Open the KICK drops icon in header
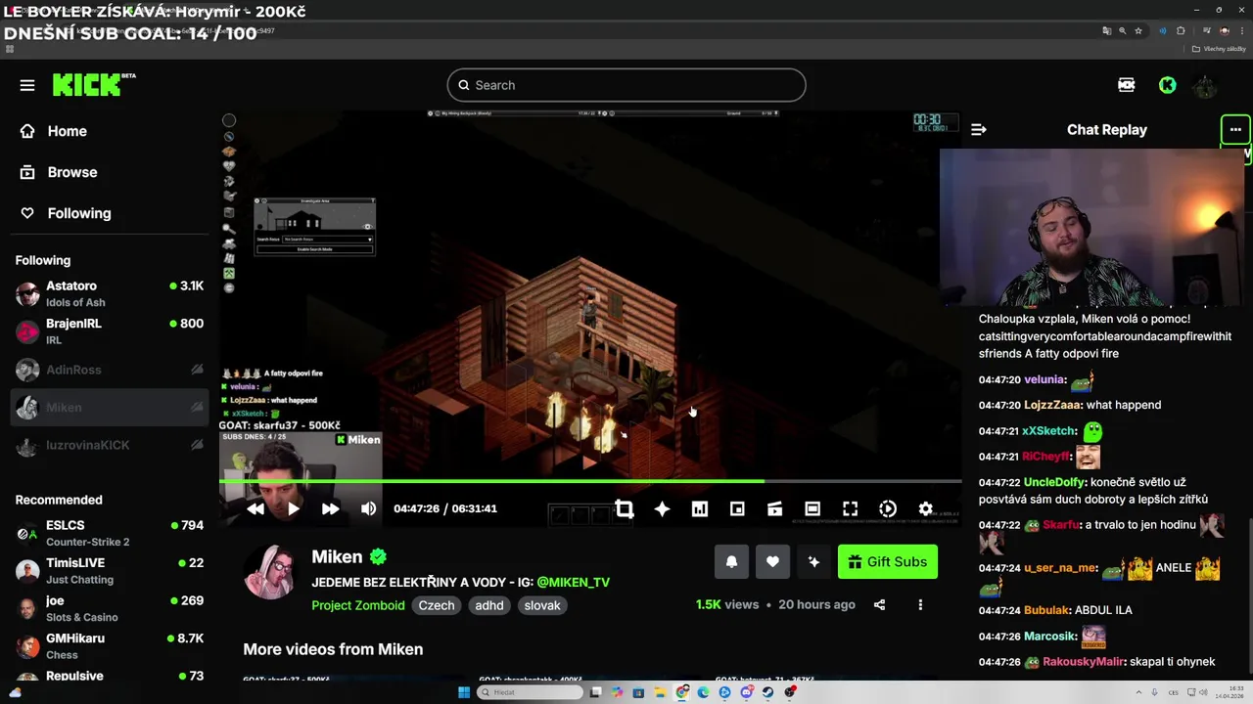1253x704 pixels. pos(1127,85)
